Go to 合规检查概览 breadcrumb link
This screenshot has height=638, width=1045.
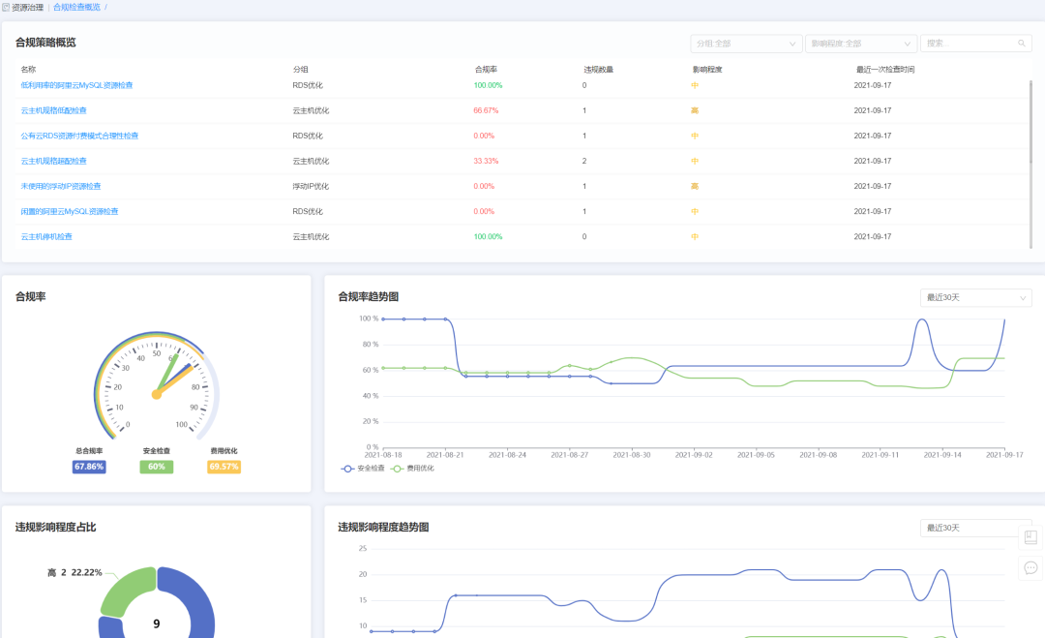pos(76,8)
